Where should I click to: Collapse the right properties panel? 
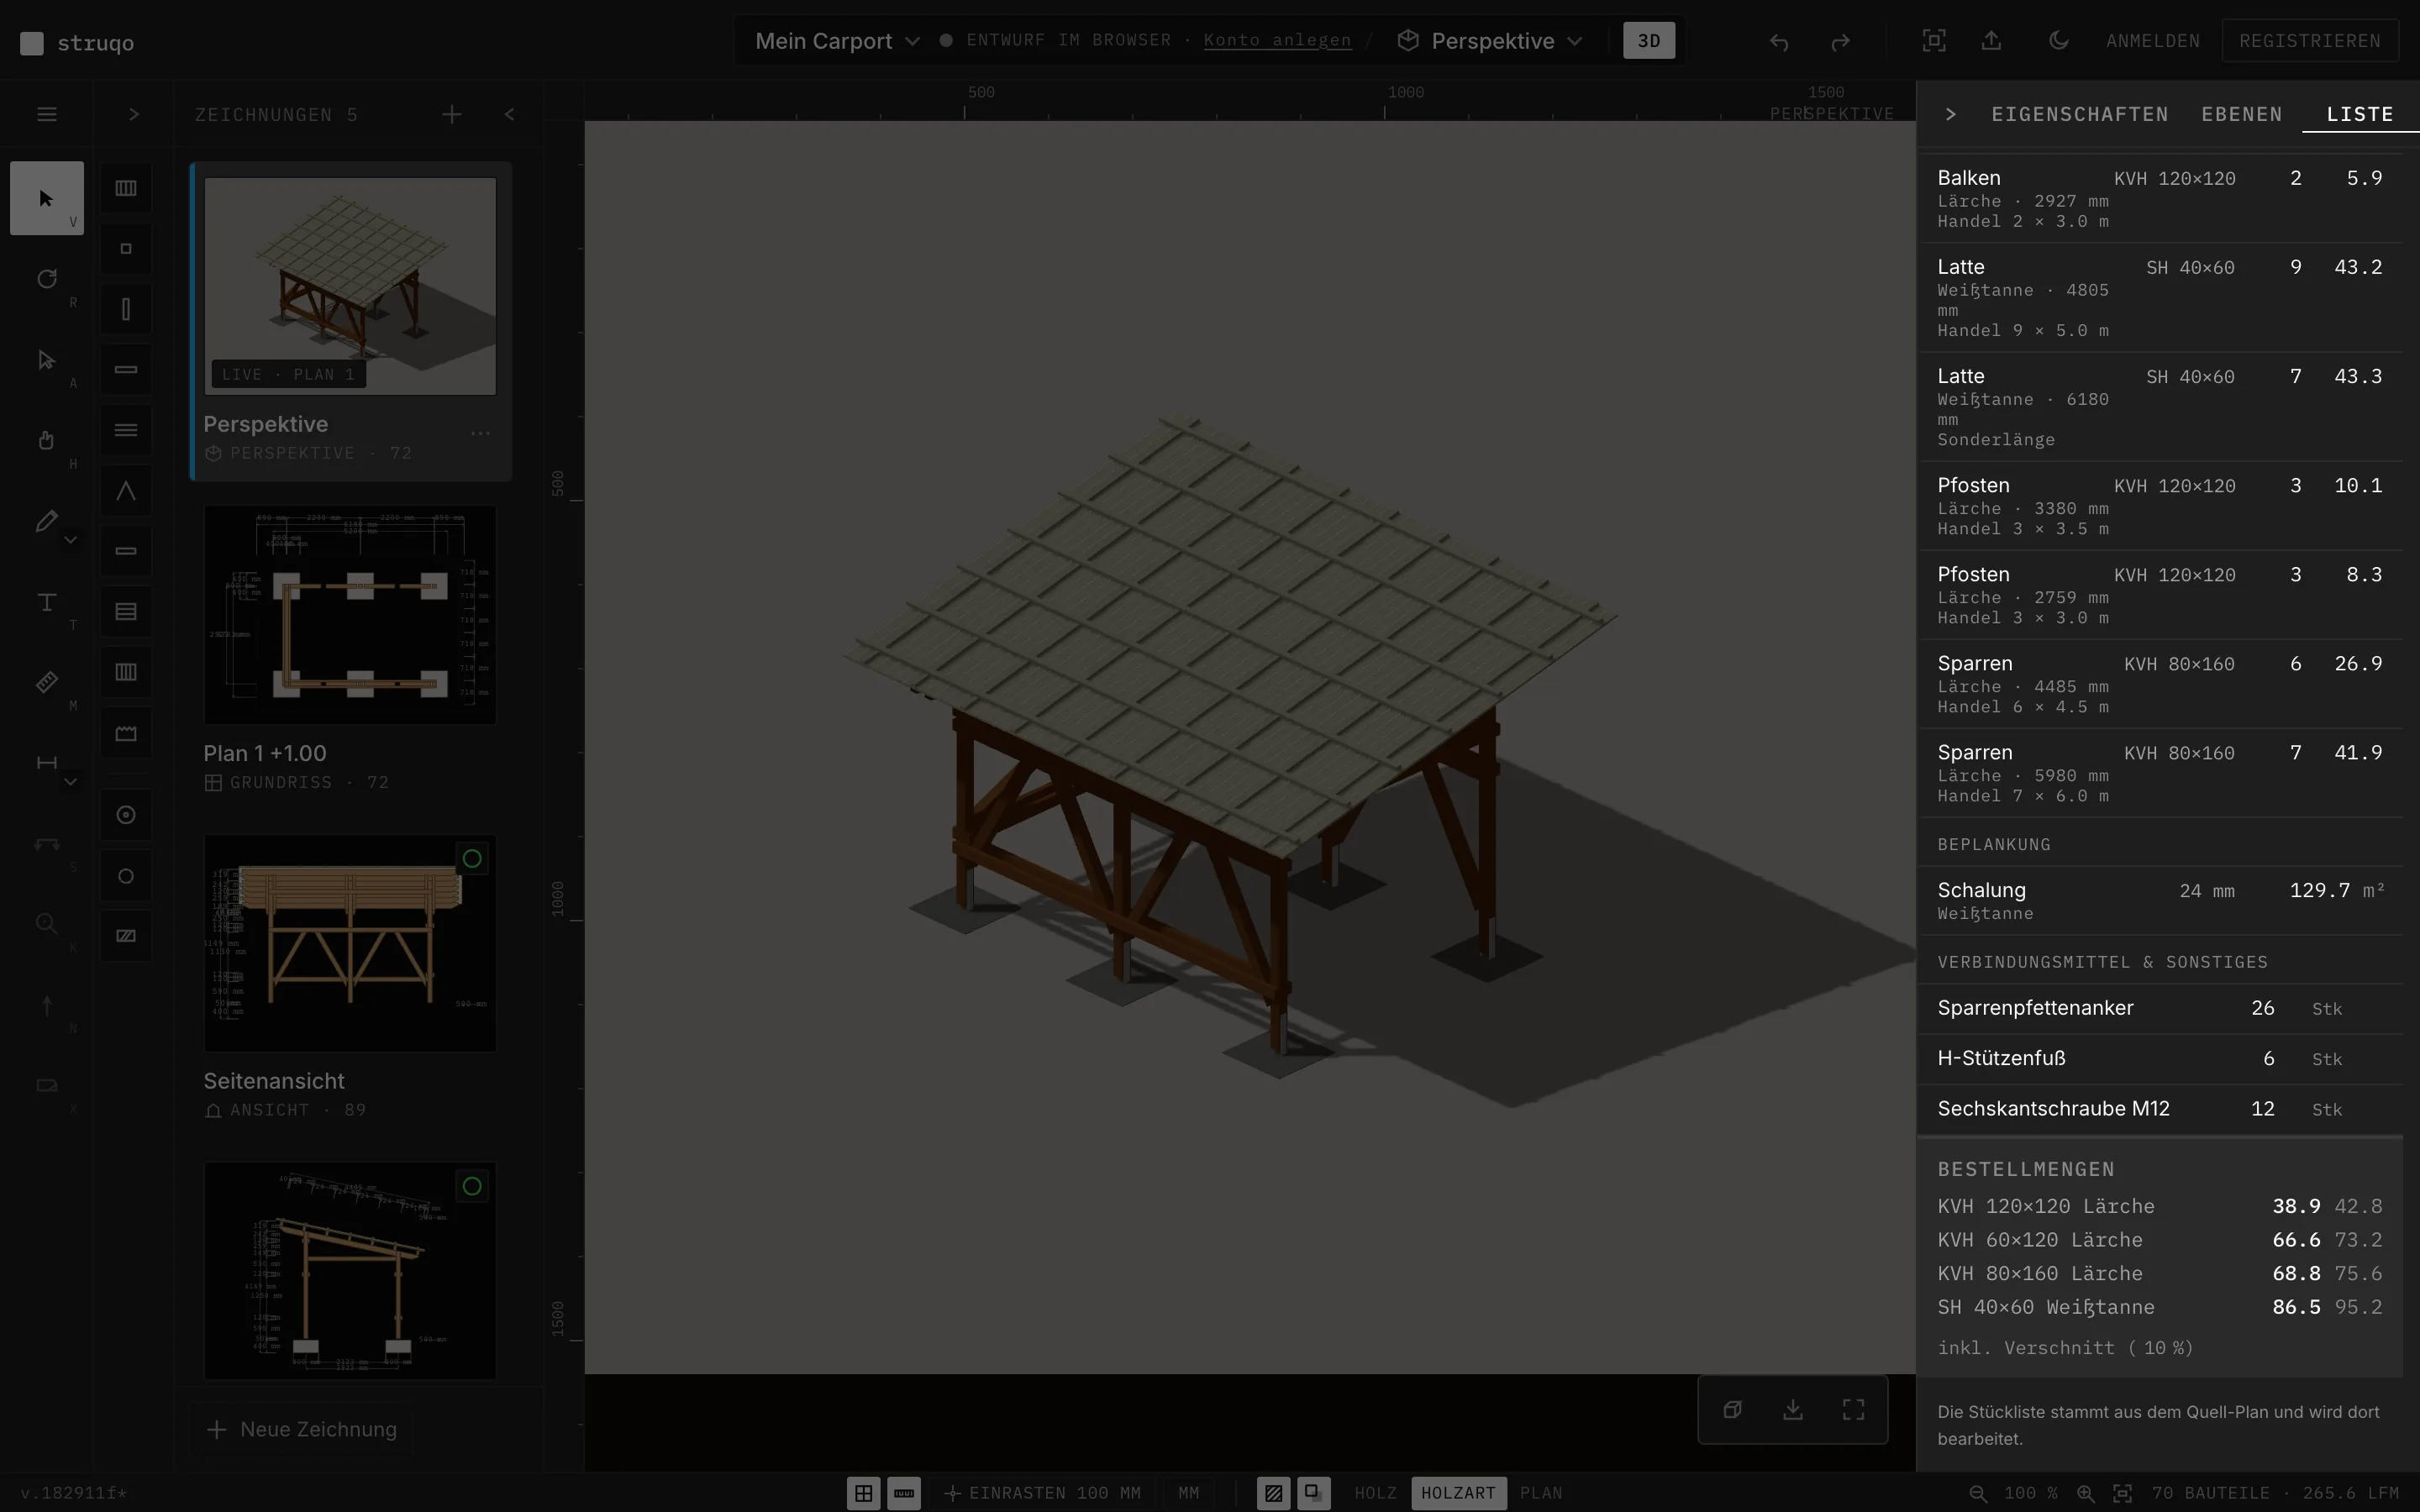[1950, 114]
